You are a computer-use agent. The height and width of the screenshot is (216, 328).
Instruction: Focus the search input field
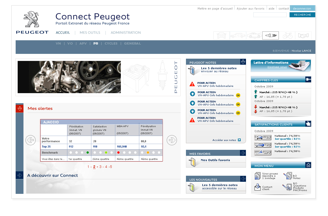[x=270, y=15]
